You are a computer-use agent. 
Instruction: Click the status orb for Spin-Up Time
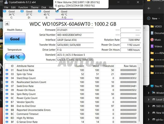[7, 74]
